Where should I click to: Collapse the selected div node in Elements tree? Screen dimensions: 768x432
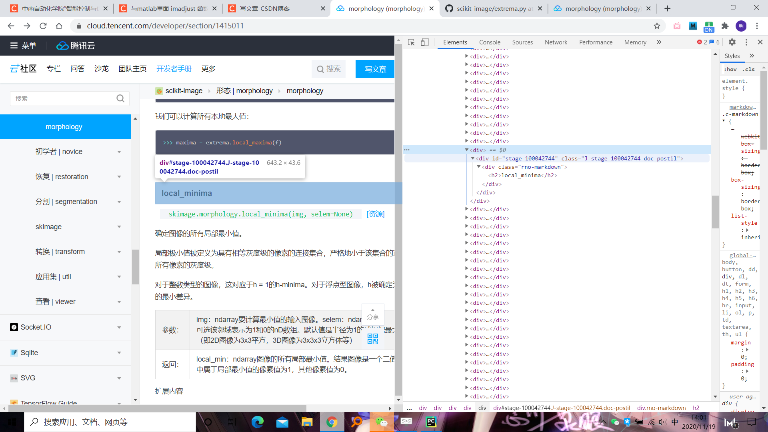[x=466, y=150]
